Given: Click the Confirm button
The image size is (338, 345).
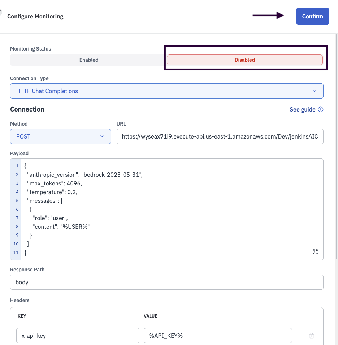Looking at the screenshot, I should point(312,16).
